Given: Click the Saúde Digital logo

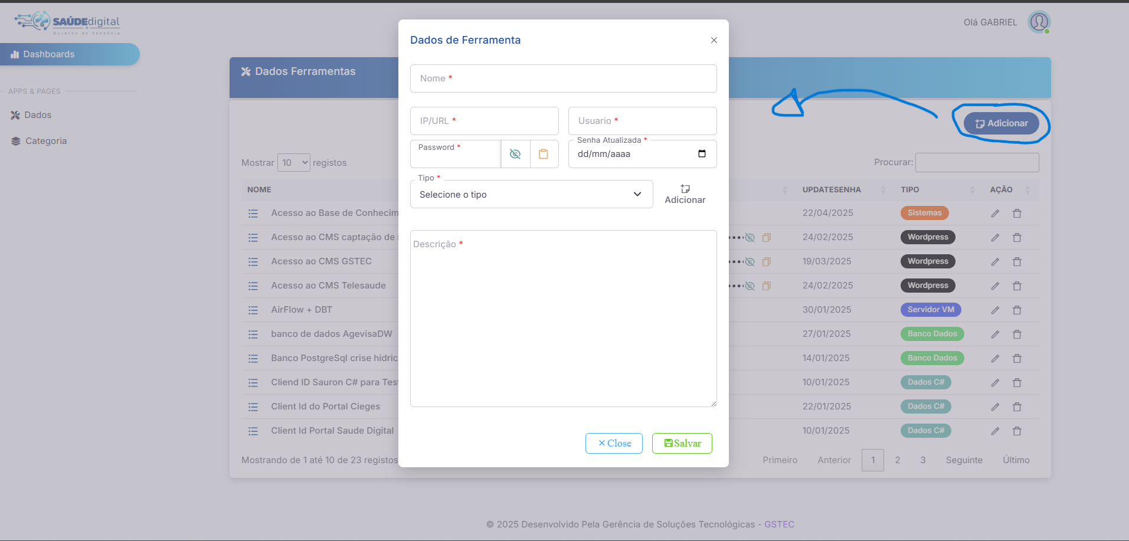Looking at the screenshot, I should (x=67, y=22).
